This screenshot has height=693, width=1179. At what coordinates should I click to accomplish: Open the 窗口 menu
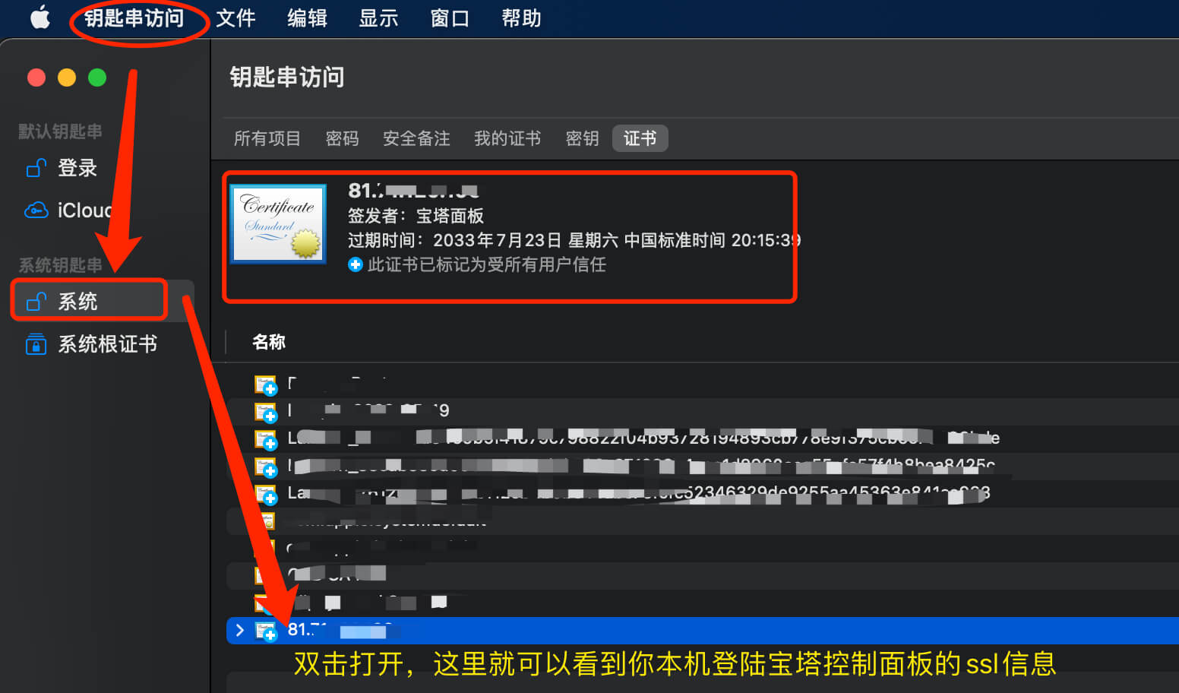tap(450, 18)
